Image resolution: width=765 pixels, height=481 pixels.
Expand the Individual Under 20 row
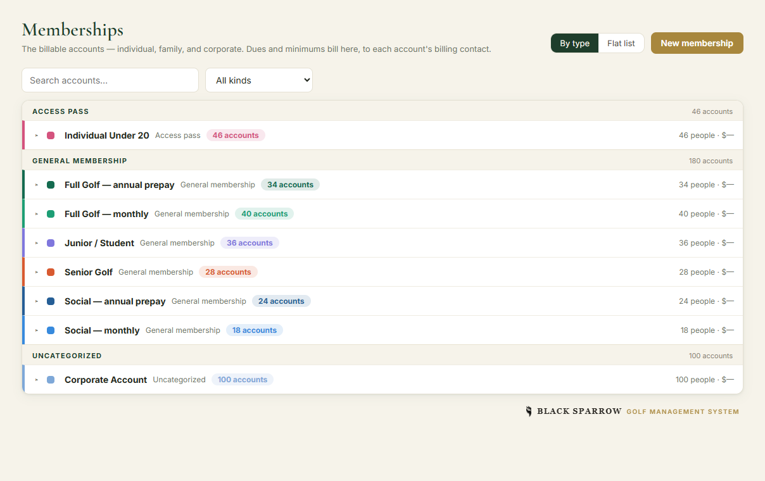(x=37, y=135)
